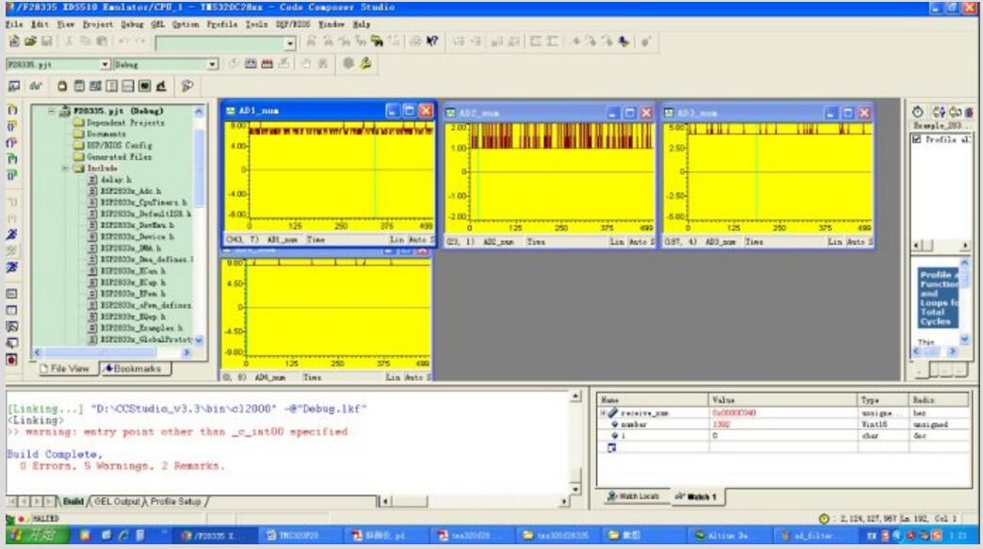Screen dimensions: 983x549
Task: Open the DSP/BIOS menu
Action: coord(293,24)
